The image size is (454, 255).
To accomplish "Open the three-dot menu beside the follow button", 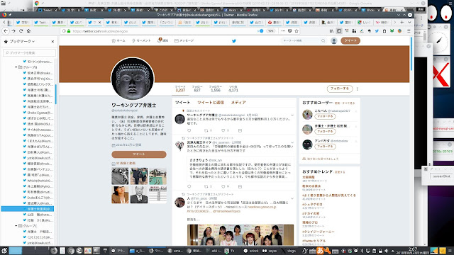I will click(358, 89).
